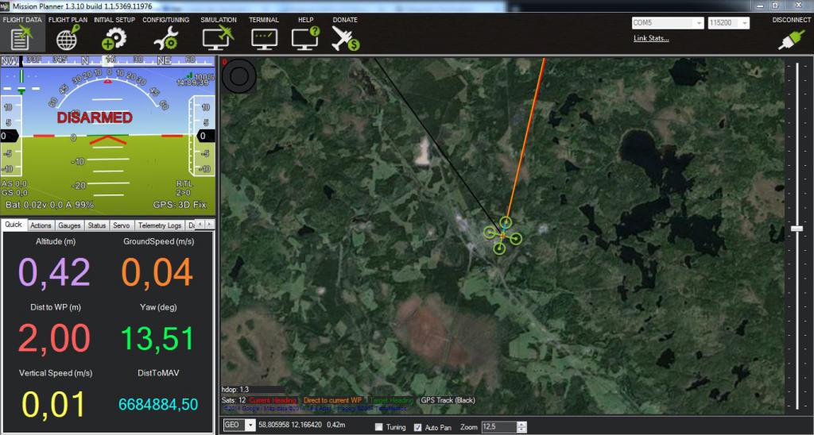
Task: Click the quadcopter marker on the map
Action: tap(502, 236)
